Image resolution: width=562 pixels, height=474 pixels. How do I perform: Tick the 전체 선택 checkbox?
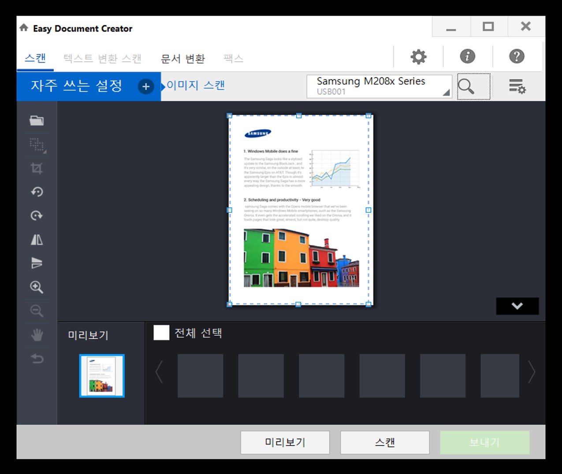(x=161, y=333)
